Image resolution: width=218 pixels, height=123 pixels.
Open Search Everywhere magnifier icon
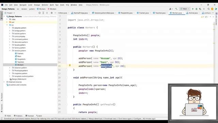208,9
